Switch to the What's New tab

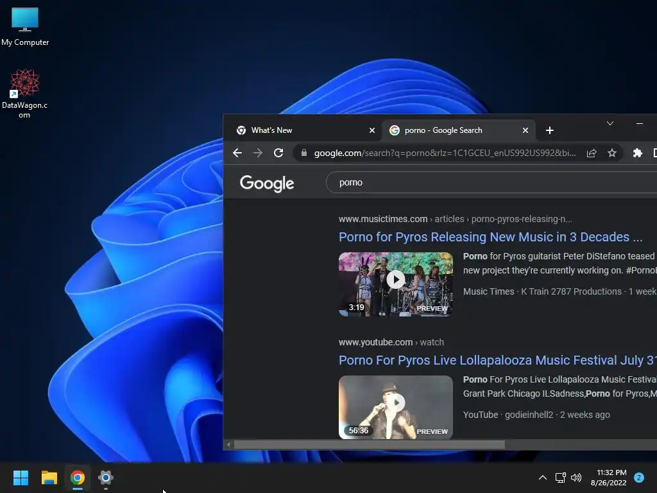(x=305, y=130)
